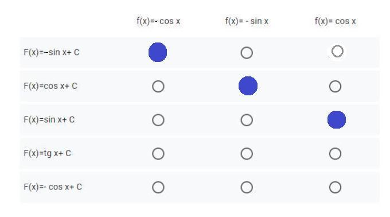390x217 pixels.
Task: Check f(x)=-sin x for F(x)=- cos x+ C
Action: (247, 187)
